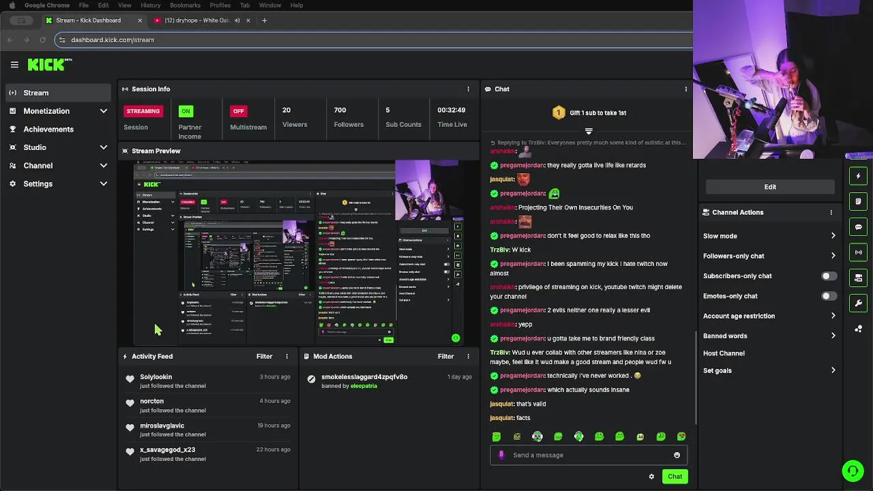Open a new browser tab with plus
The image size is (873, 491).
(265, 20)
